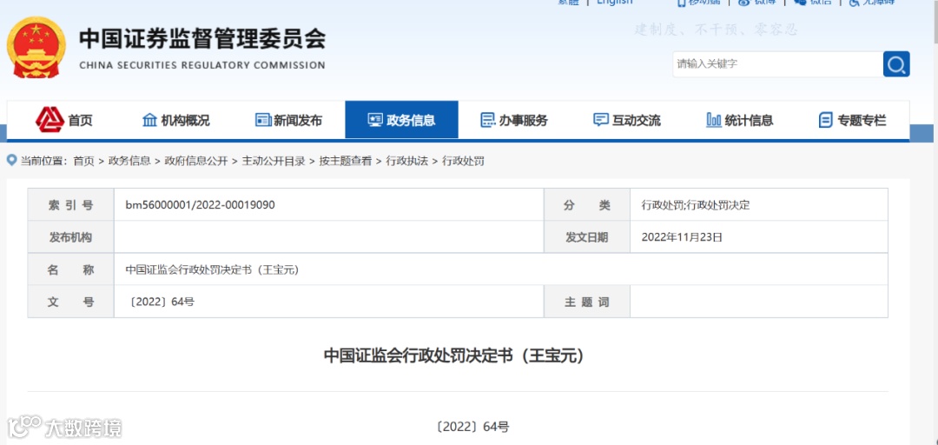Click the 文号 label cell
This screenshot has height=445, width=938.
pyautogui.click(x=70, y=302)
